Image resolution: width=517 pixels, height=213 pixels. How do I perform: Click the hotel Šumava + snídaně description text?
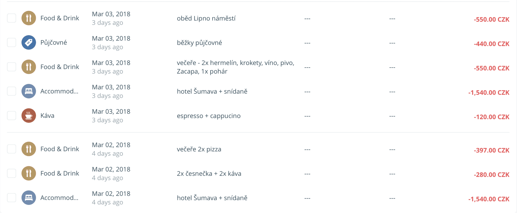coord(212,91)
